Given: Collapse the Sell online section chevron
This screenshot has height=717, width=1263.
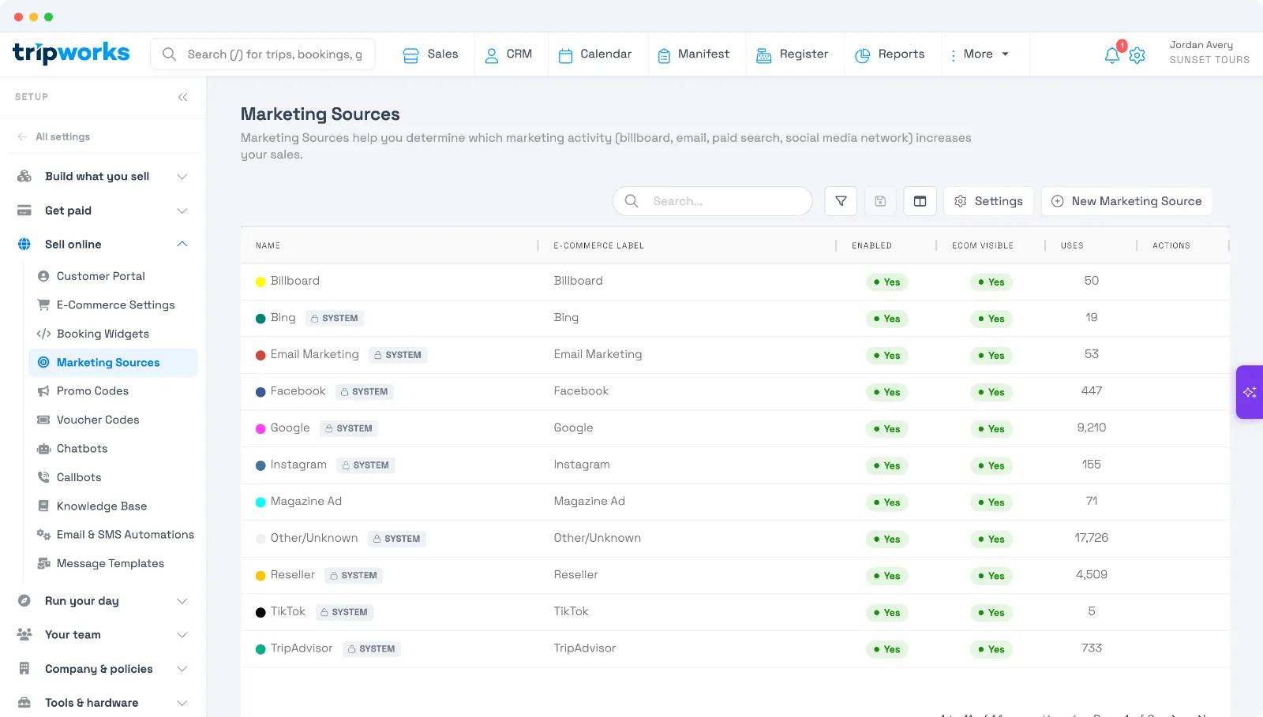Looking at the screenshot, I should tap(182, 245).
